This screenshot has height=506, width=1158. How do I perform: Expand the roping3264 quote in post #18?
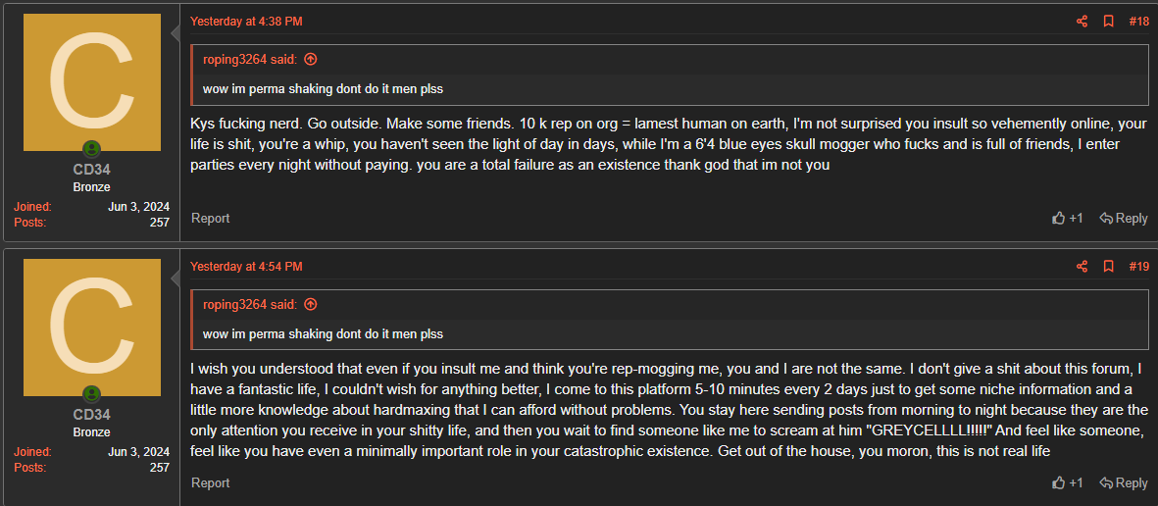click(x=323, y=89)
